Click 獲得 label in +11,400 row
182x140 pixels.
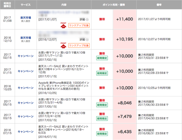[x=102, y=19]
